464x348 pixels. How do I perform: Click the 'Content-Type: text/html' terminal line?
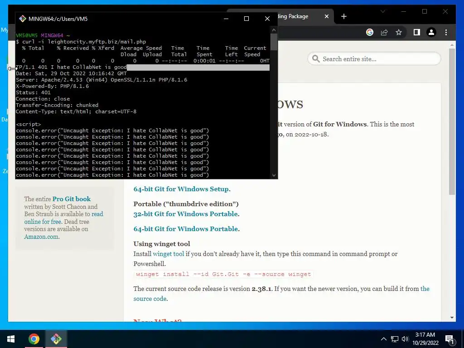76,111
